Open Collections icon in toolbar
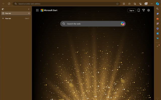This screenshot has width=161, height=100. coord(135,4)
